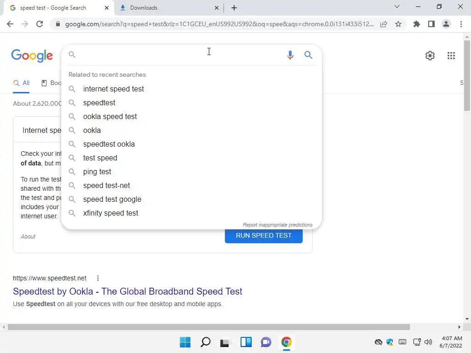471x353 pixels.
Task: Open the Chrome profile avatar
Action: coord(446,24)
